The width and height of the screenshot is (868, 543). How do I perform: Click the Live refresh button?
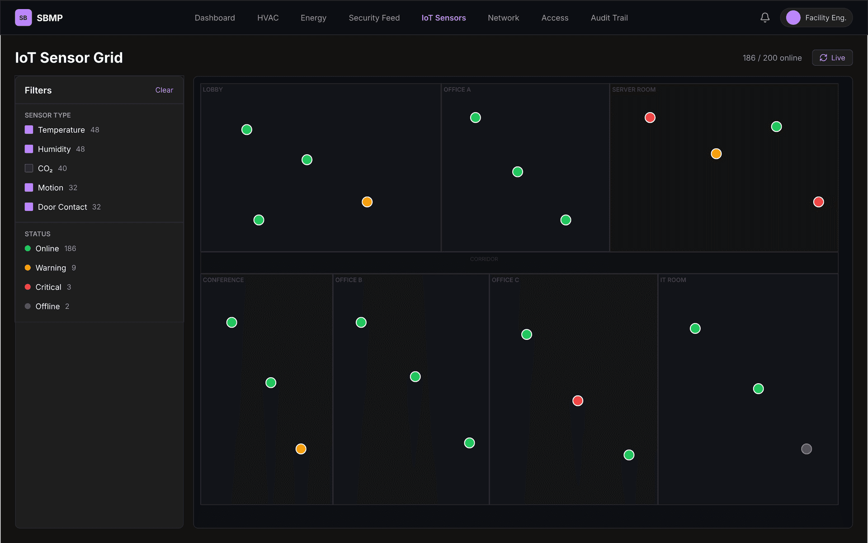(x=832, y=58)
